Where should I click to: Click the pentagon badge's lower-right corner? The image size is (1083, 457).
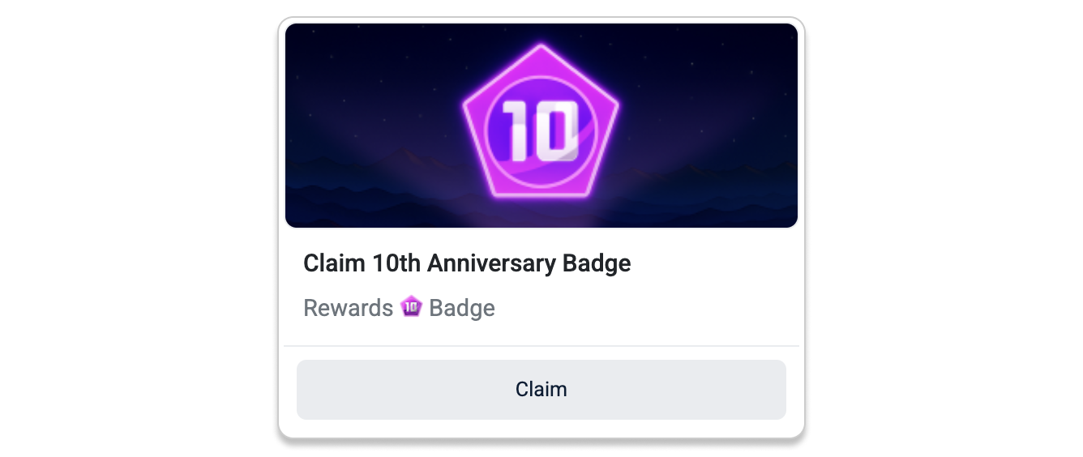[x=589, y=194]
